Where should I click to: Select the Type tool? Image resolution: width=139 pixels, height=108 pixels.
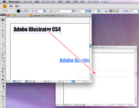[3, 38]
